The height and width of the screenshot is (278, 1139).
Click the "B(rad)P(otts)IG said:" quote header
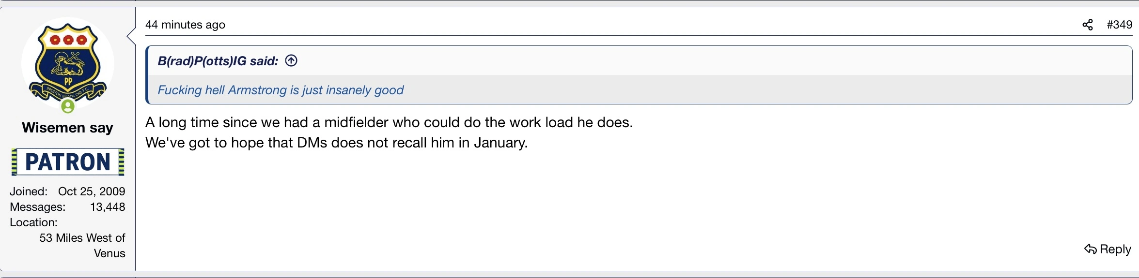[218, 61]
